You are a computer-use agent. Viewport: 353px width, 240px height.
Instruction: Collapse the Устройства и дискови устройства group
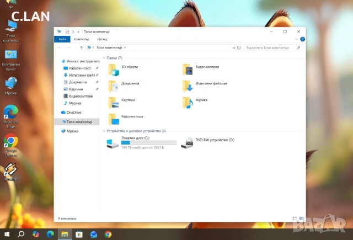[100, 131]
